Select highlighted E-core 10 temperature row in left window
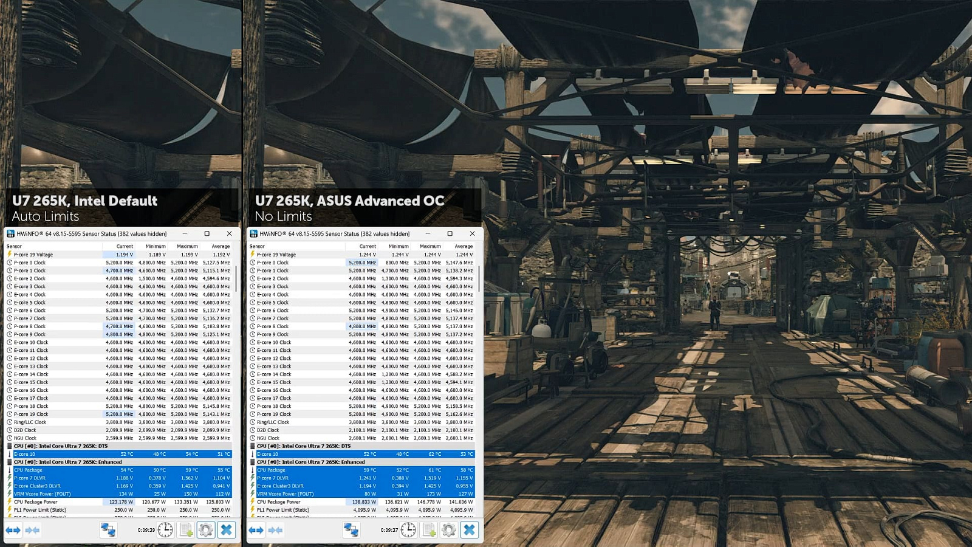Image resolution: width=972 pixels, height=547 pixels. (118, 454)
